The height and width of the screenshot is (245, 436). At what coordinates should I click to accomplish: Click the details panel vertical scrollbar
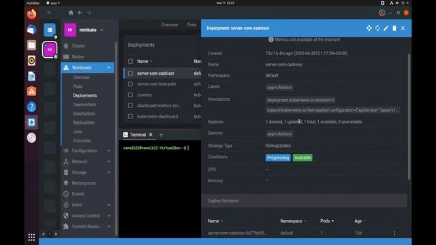(409, 116)
